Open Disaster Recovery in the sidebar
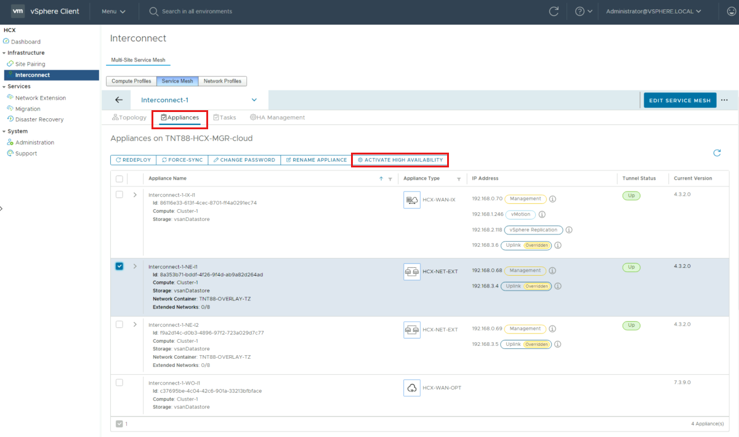739x437 pixels. click(39, 119)
